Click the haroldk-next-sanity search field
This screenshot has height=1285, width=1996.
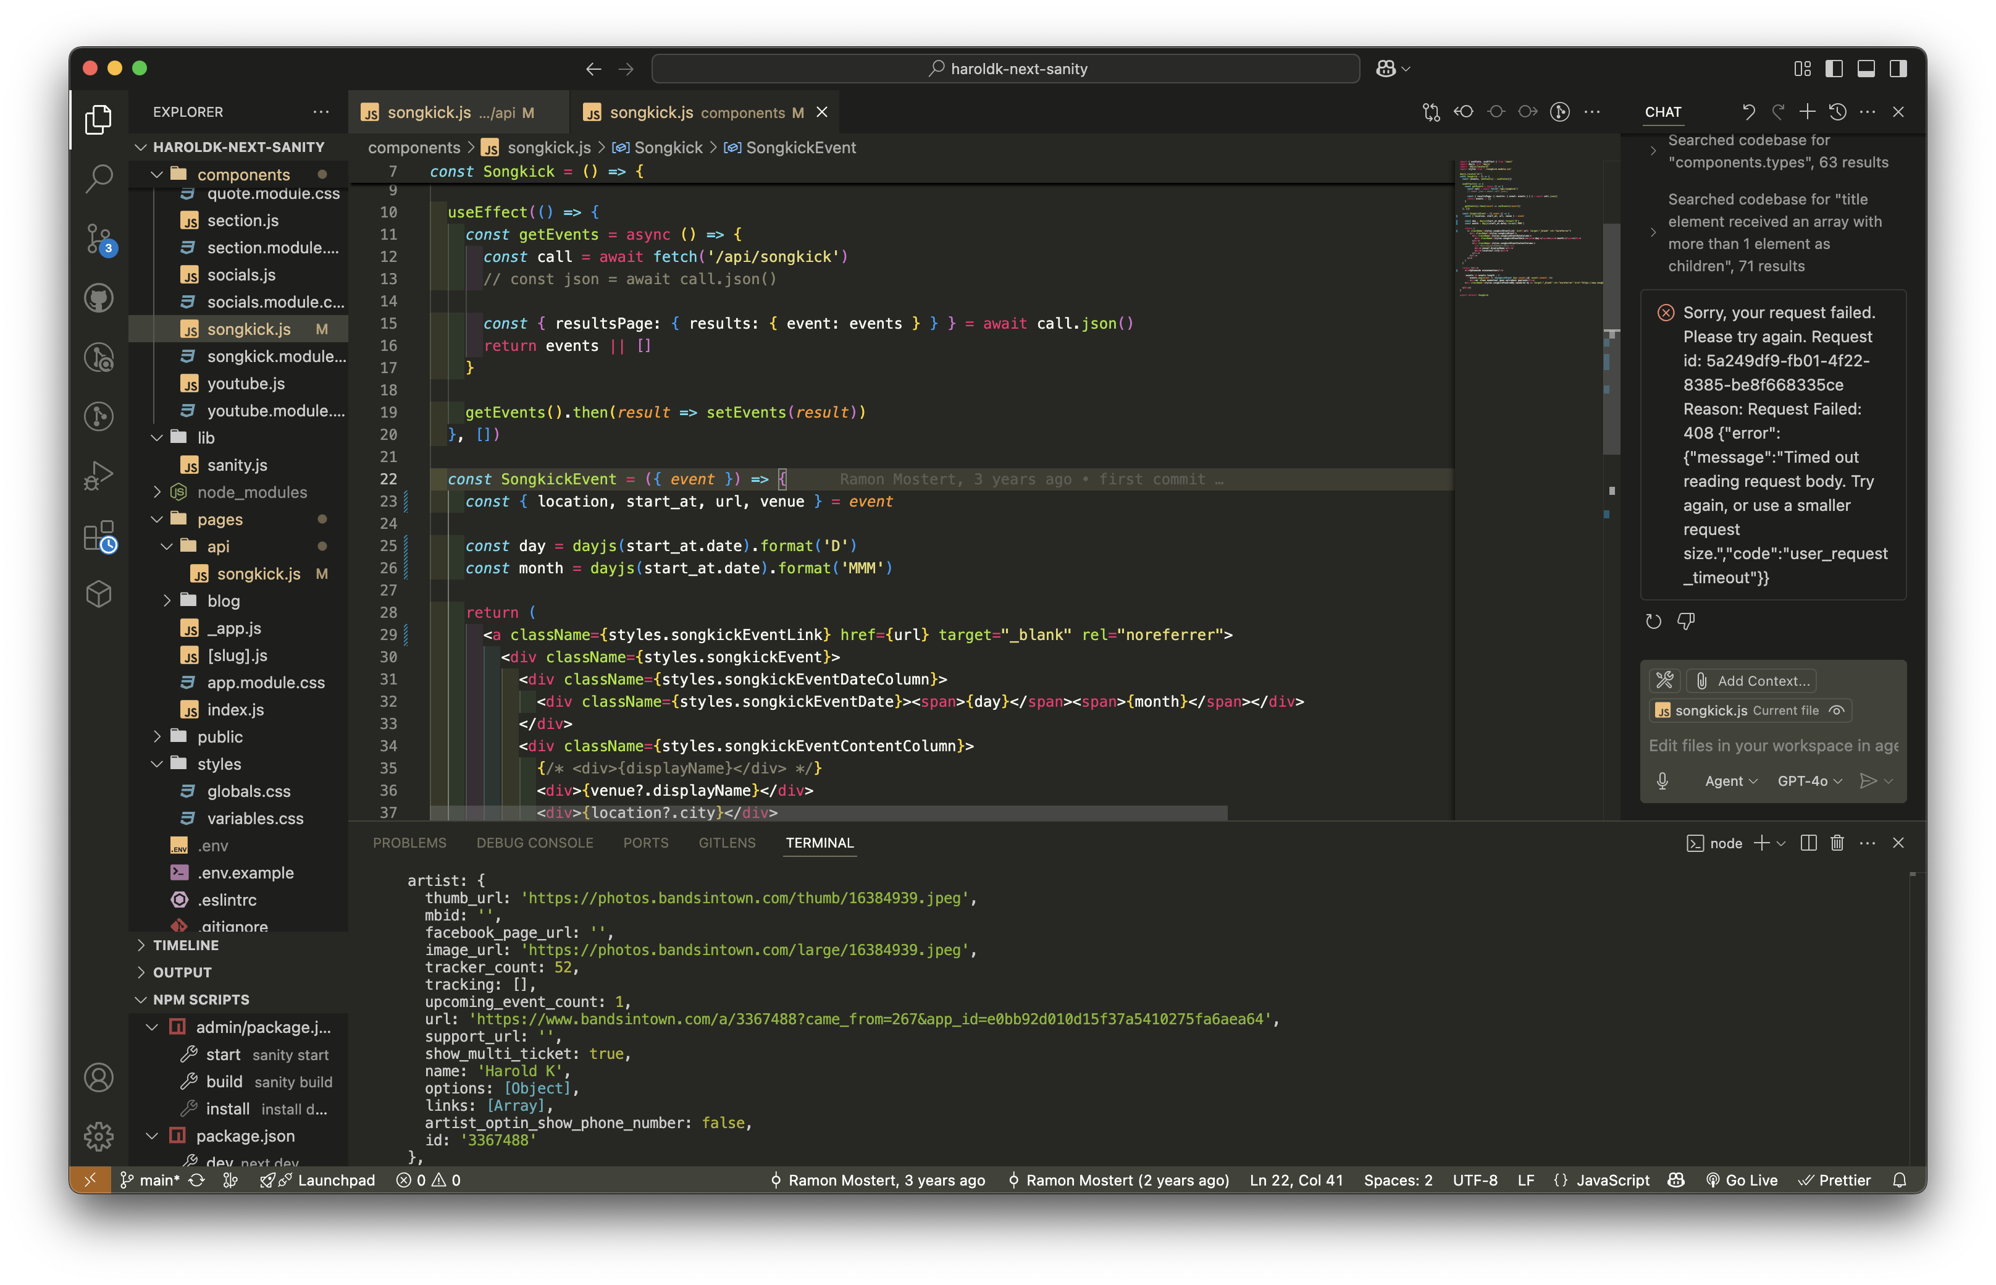coord(1005,69)
